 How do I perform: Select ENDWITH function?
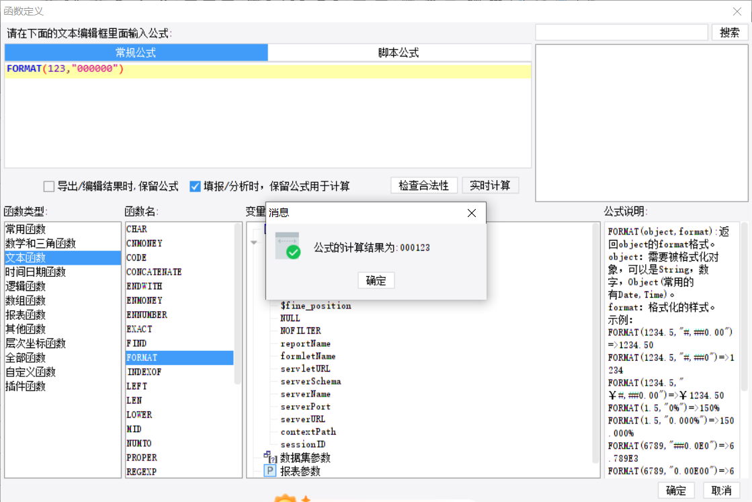(179, 286)
